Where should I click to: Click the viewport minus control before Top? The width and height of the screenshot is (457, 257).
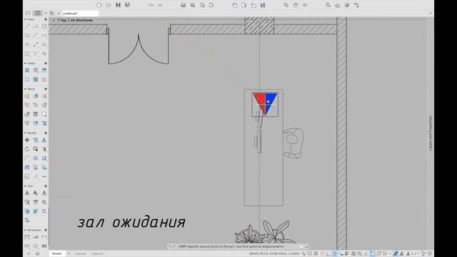pos(54,20)
